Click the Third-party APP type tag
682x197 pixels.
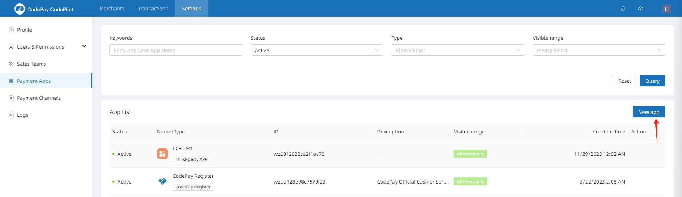tap(192, 159)
